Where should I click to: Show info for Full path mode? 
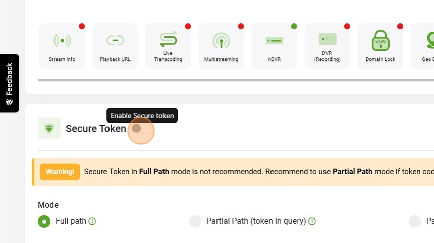[x=92, y=221]
